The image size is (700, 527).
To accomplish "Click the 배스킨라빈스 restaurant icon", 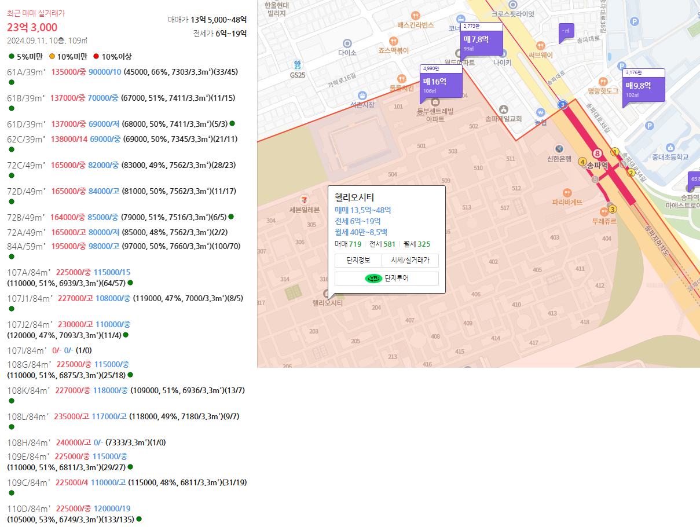I will pyautogui.click(x=416, y=15).
